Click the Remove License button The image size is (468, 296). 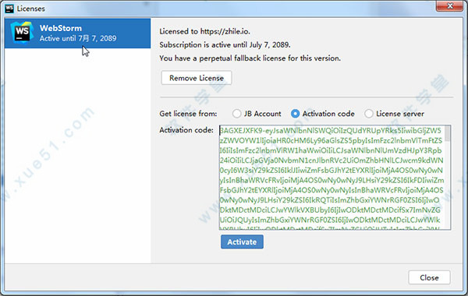click(197, 78)
